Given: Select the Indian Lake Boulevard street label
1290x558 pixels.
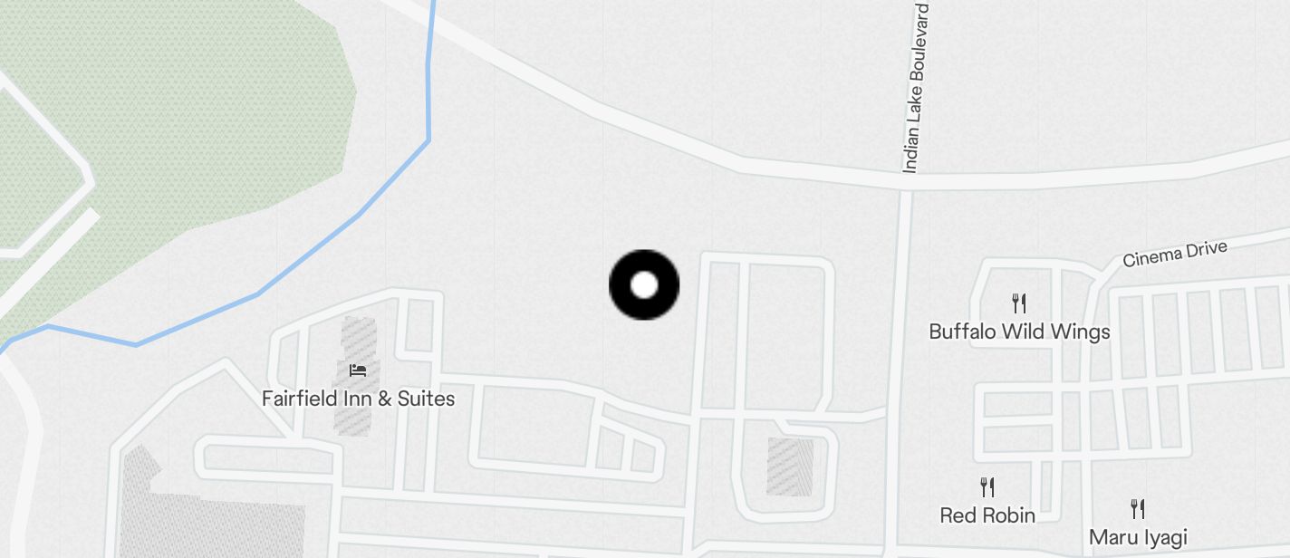Looking at the screenshot, I should tap(915, 88).
